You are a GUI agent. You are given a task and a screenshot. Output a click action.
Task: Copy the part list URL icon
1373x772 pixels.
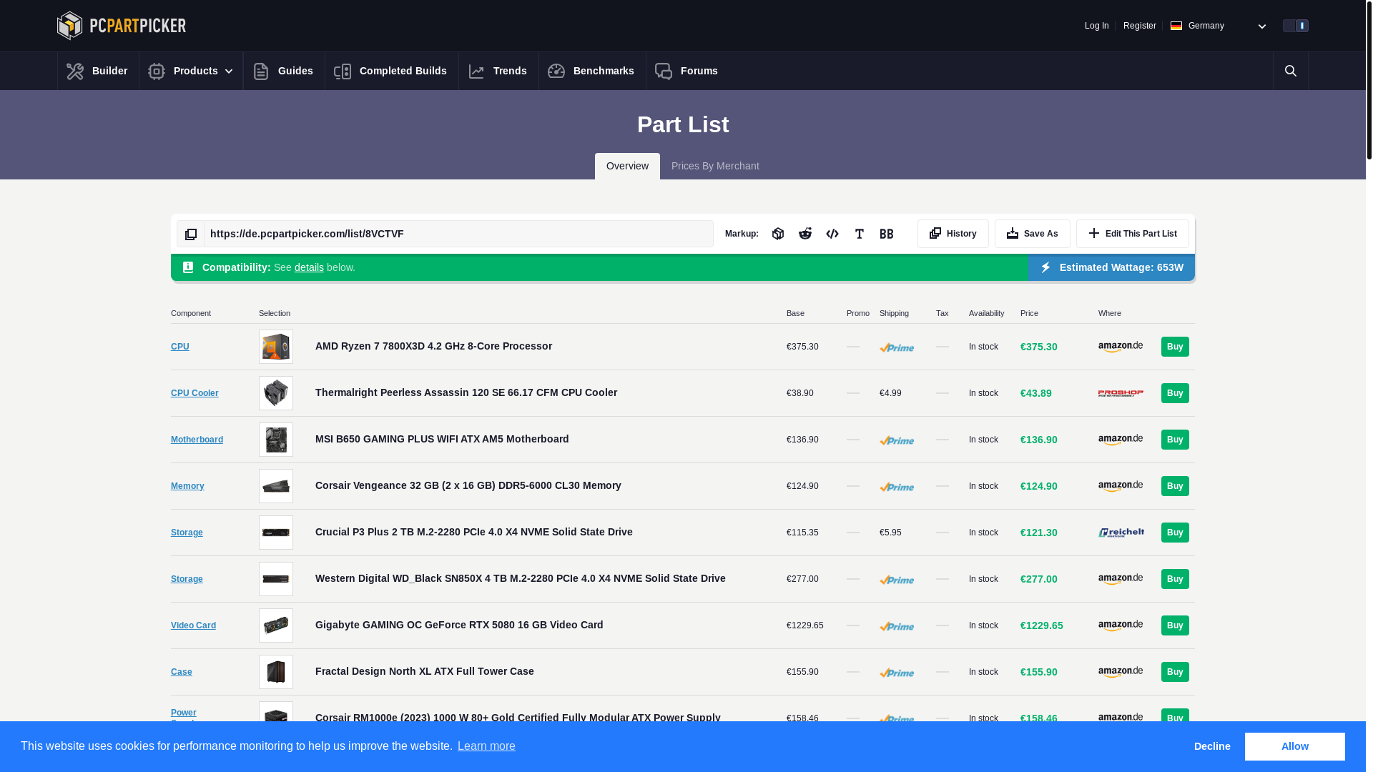click(x=191, y=234)
